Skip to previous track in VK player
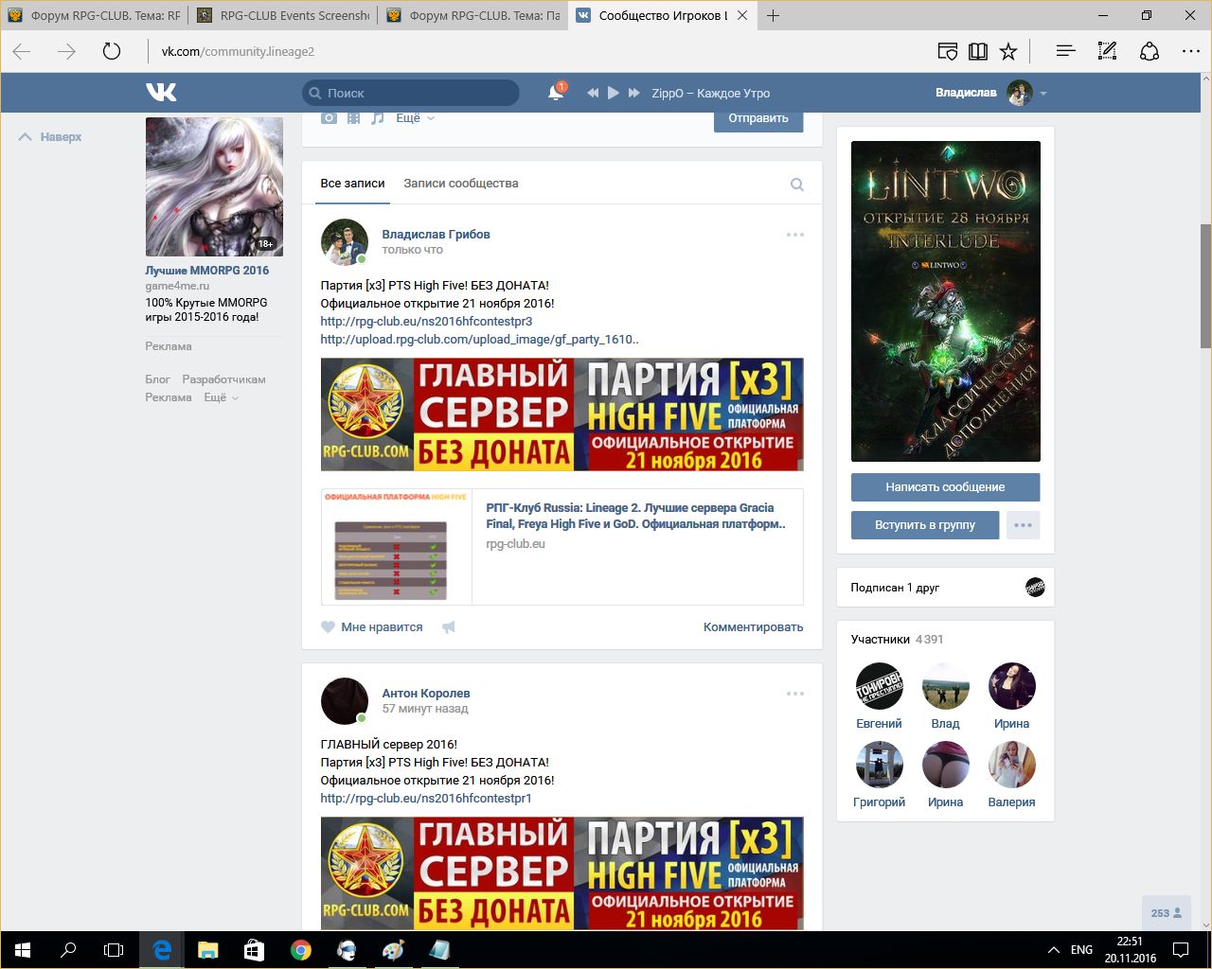Image resolution: width=1212 pixels, height=969 pixels. pos(593,93)
